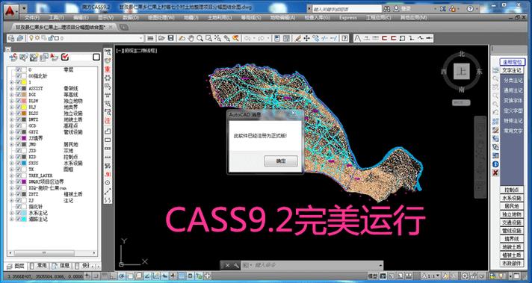Toggle the DLDW layer checkbox
Viewport: 532px width, 283px height.
click(x=19, y=101)
